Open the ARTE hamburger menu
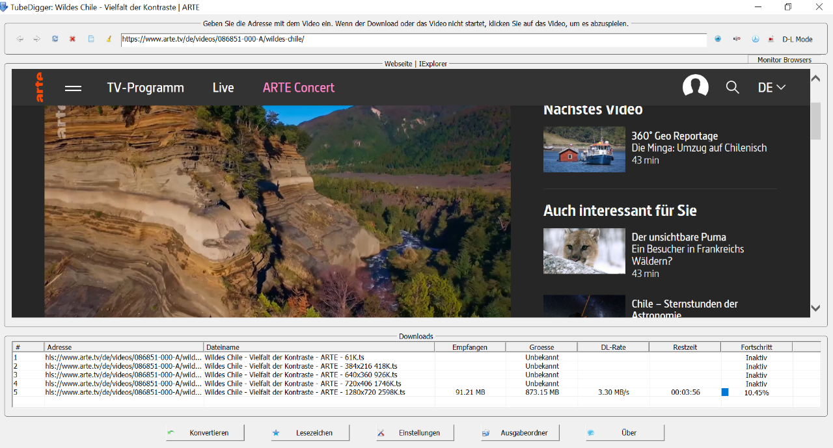This screenshot has width=833, height=448. 74,88
